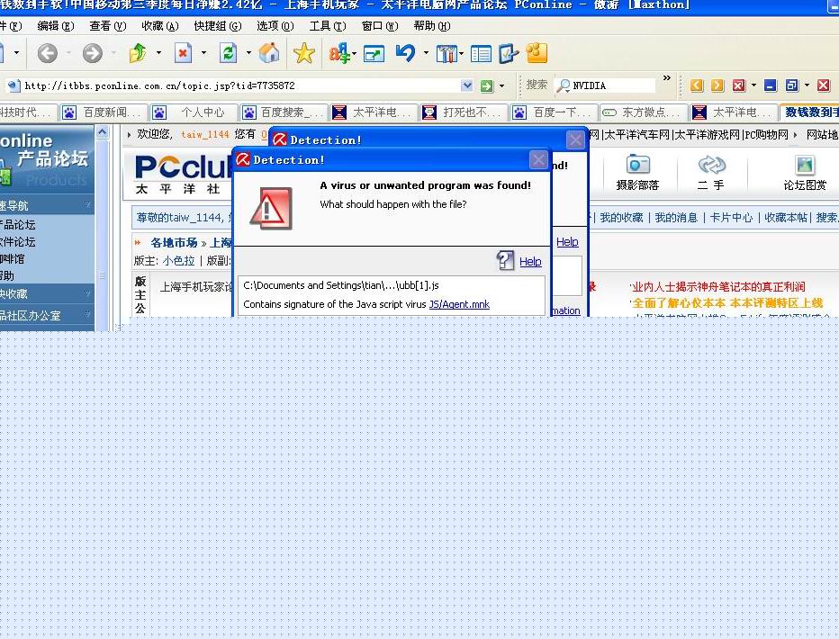Click the window with green arrow toolbar icon

(374, 53)
